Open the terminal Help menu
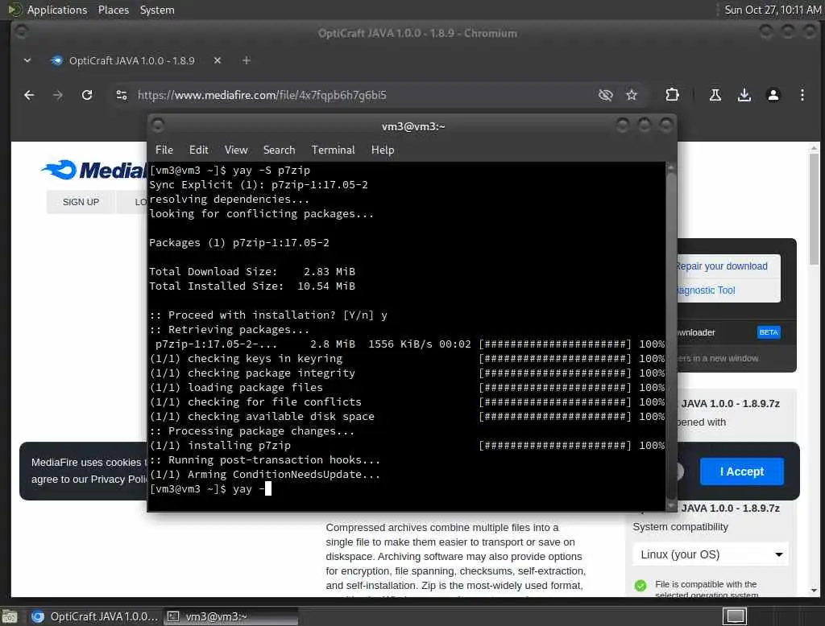Viewport: 825px width, 626px height. (x=383, y=150)
